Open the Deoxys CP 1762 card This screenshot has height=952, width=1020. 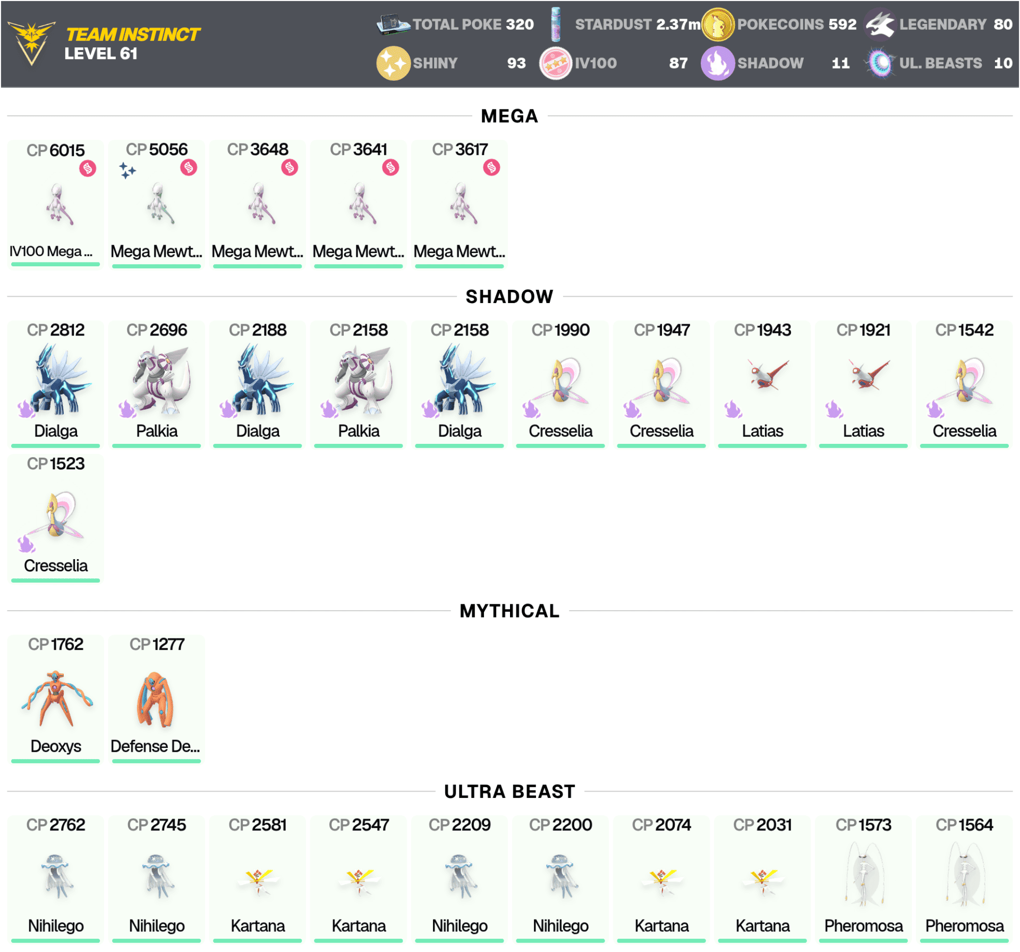(x=56, y=699)
